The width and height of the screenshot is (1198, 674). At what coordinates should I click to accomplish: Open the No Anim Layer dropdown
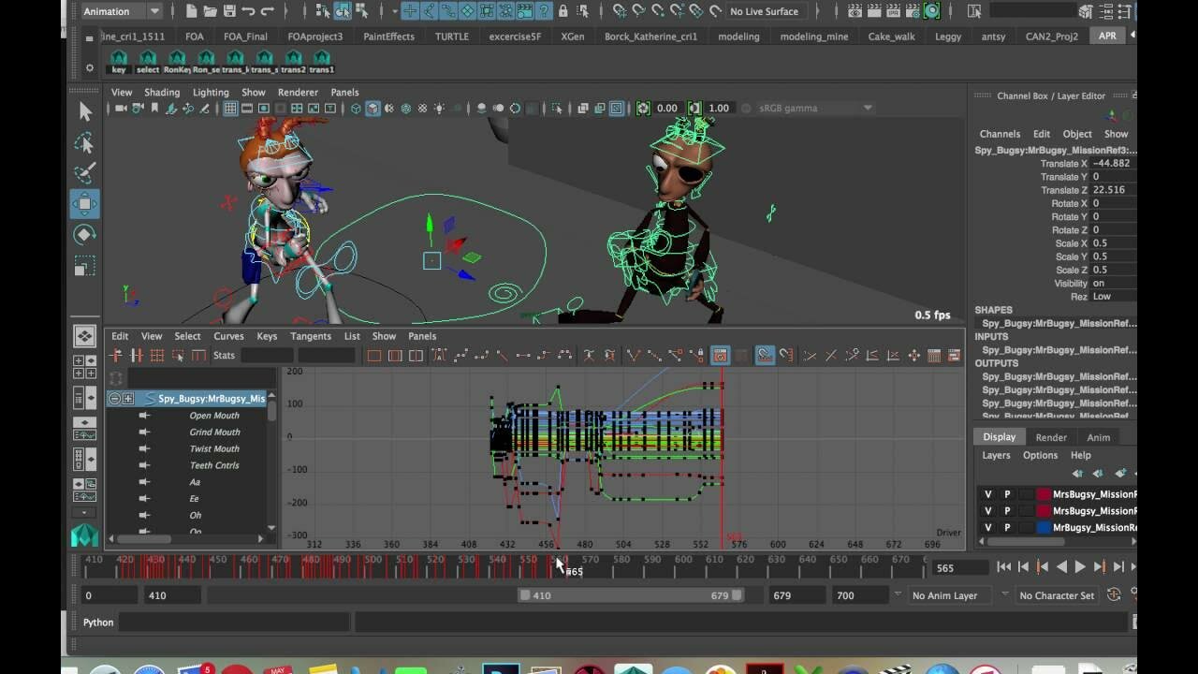click(x=947, y=595)
